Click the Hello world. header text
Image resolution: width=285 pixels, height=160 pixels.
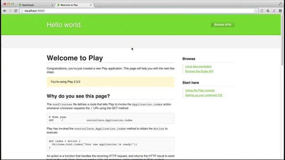pos(64,25)
